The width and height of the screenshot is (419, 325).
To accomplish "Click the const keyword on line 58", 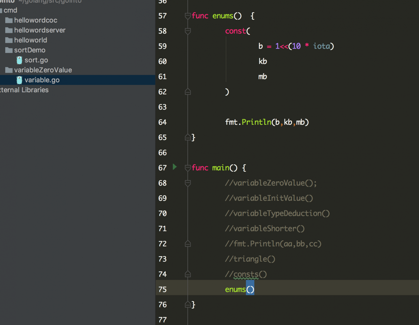I will (x=235, y=31).
